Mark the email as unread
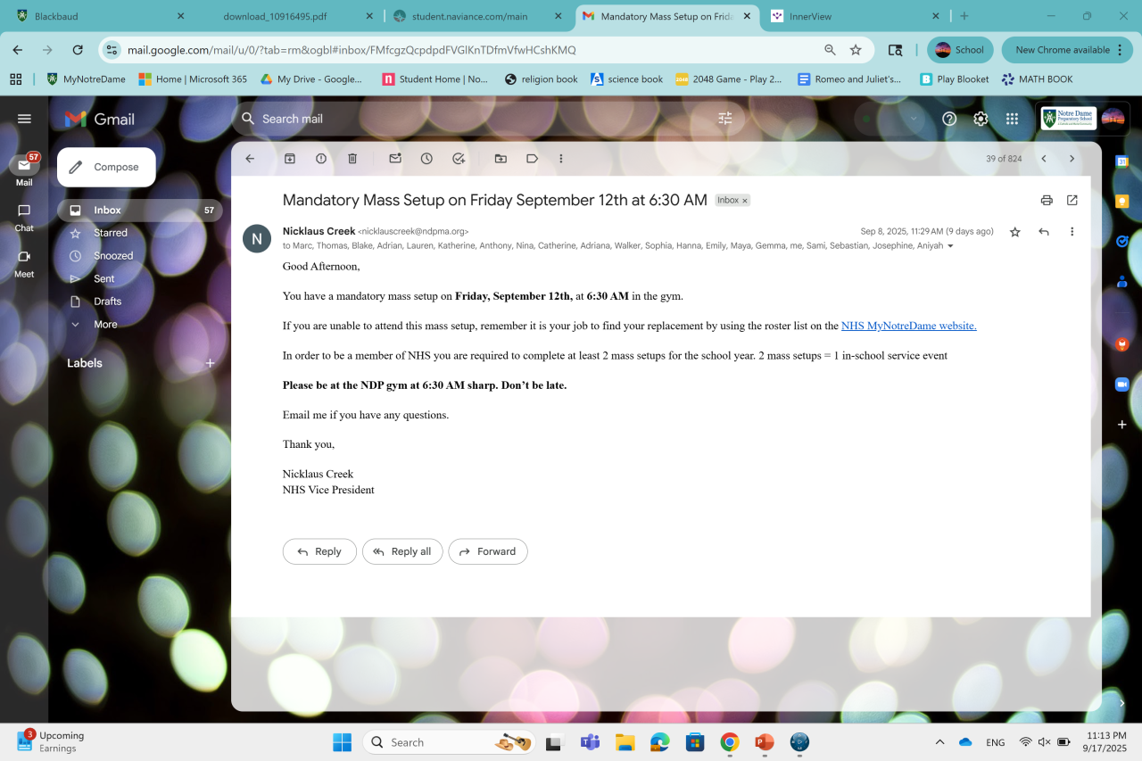 395,158
